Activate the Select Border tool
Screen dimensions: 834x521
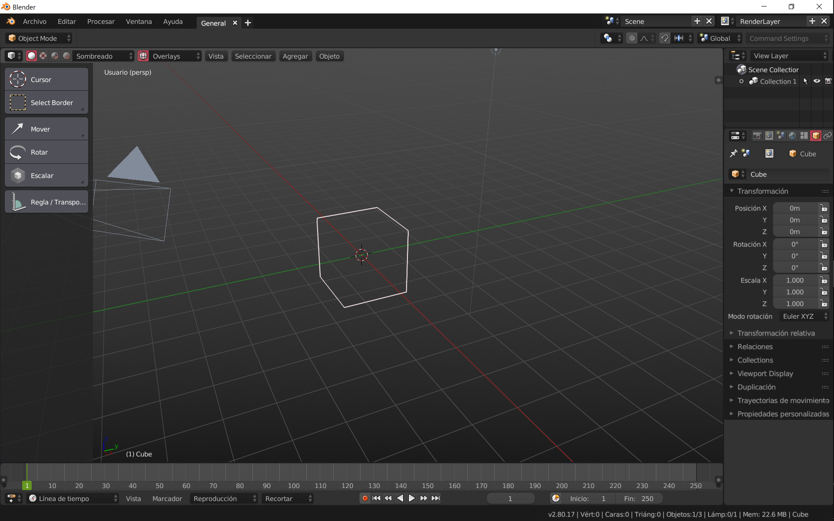click(x=46, y=103)
